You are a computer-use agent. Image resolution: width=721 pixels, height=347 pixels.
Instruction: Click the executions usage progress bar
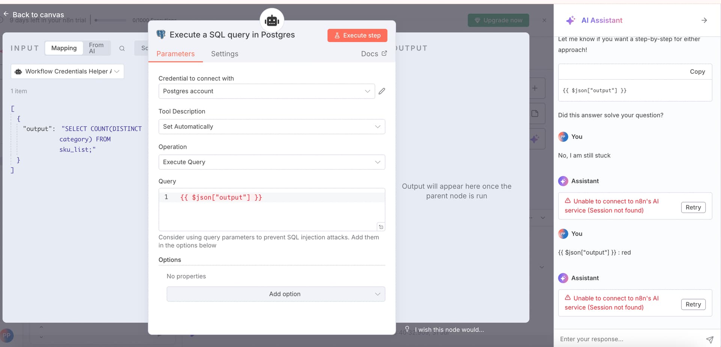[x=110, y=20]
